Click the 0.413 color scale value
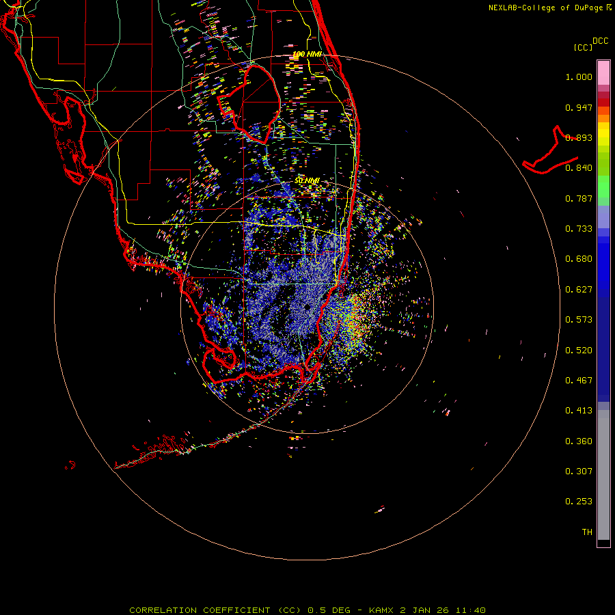 (x=579, y=411)
